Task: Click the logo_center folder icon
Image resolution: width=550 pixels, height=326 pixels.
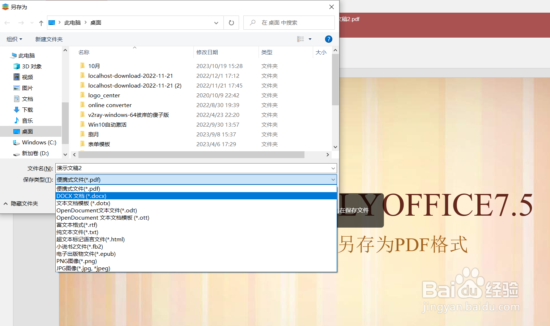Action: click(82, 95)
